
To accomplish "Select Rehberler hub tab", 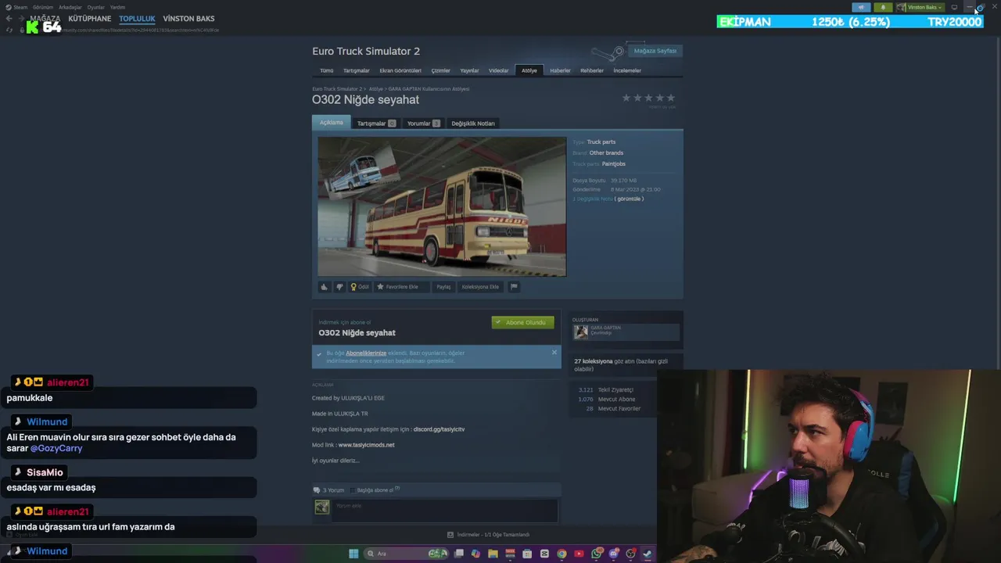I will [592, 70].
